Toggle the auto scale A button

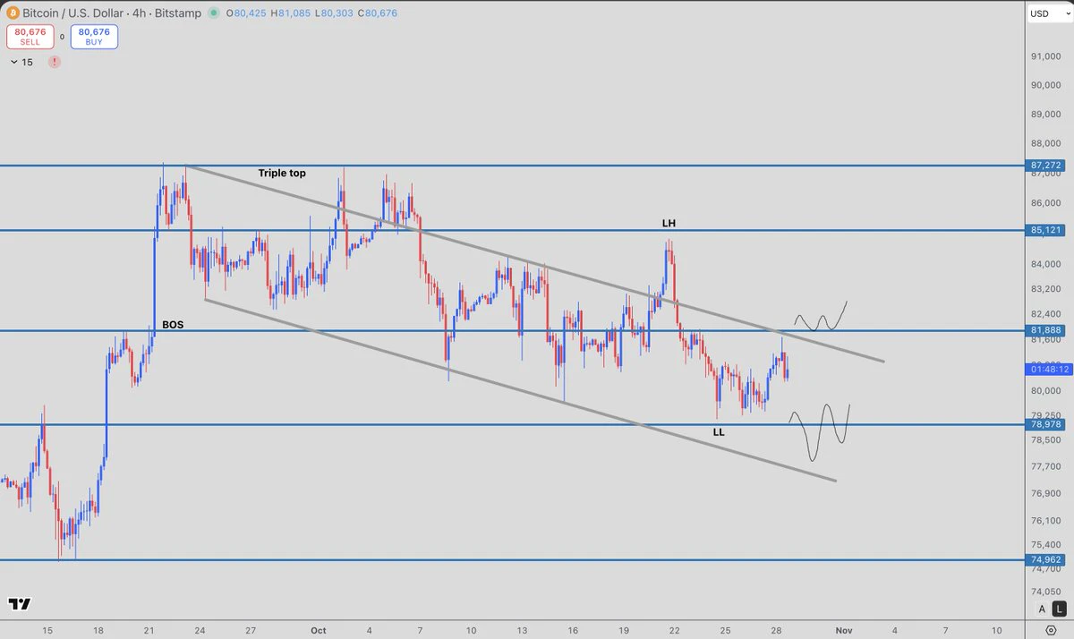tap(1042, 609)
